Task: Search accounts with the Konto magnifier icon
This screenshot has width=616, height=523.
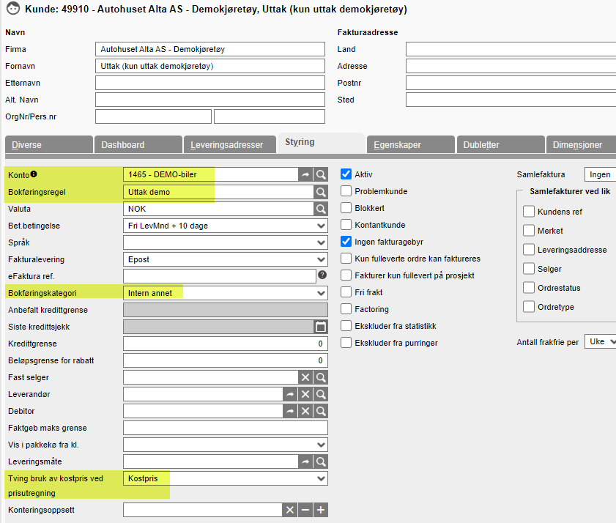Action: pos(321,174)
